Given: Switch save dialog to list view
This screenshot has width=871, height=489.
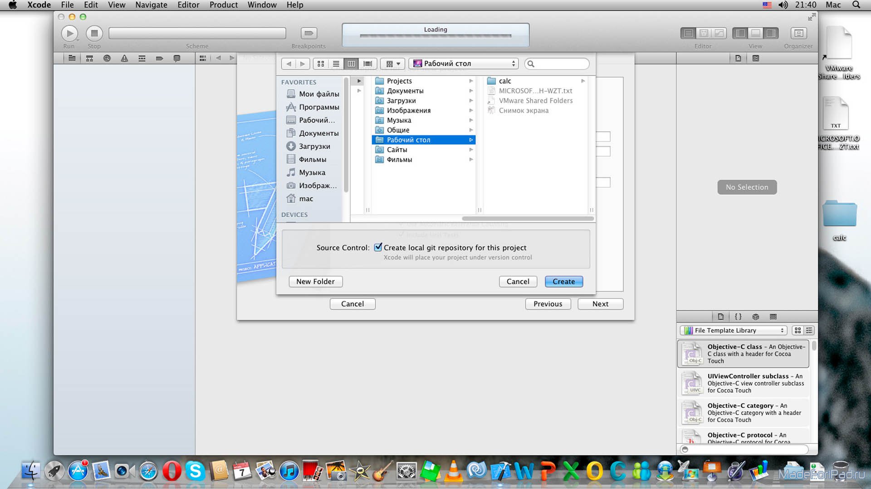Looking at the screenshot, I should click(x=336, y=64).
